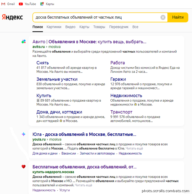Switch to the Переводчик tab
The image size is (192, 194).
coord(119,27)
